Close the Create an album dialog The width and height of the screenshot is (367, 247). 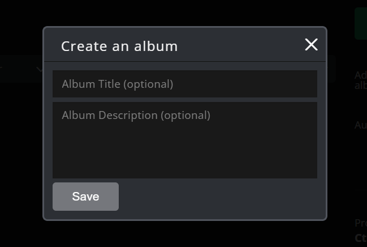pyautogui.click(x=311, y=45)
